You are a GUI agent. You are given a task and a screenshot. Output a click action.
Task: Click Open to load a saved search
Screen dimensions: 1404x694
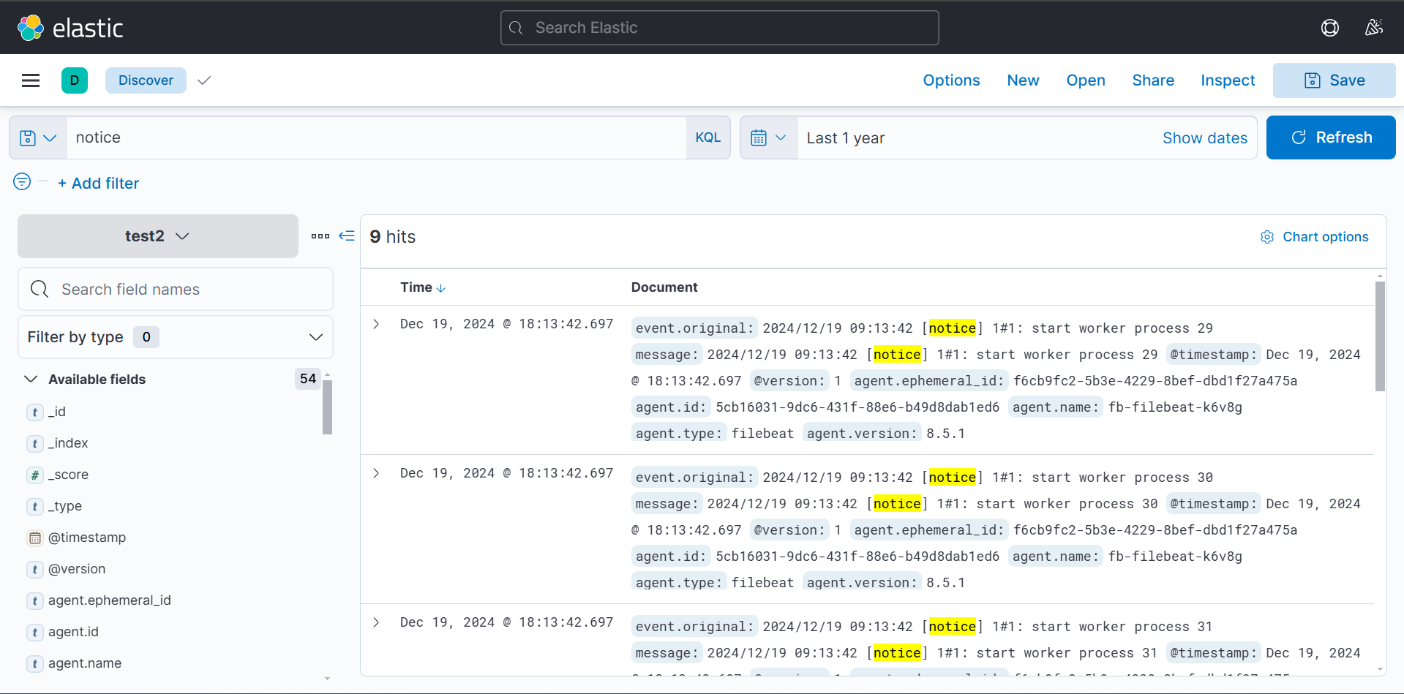1086,80
